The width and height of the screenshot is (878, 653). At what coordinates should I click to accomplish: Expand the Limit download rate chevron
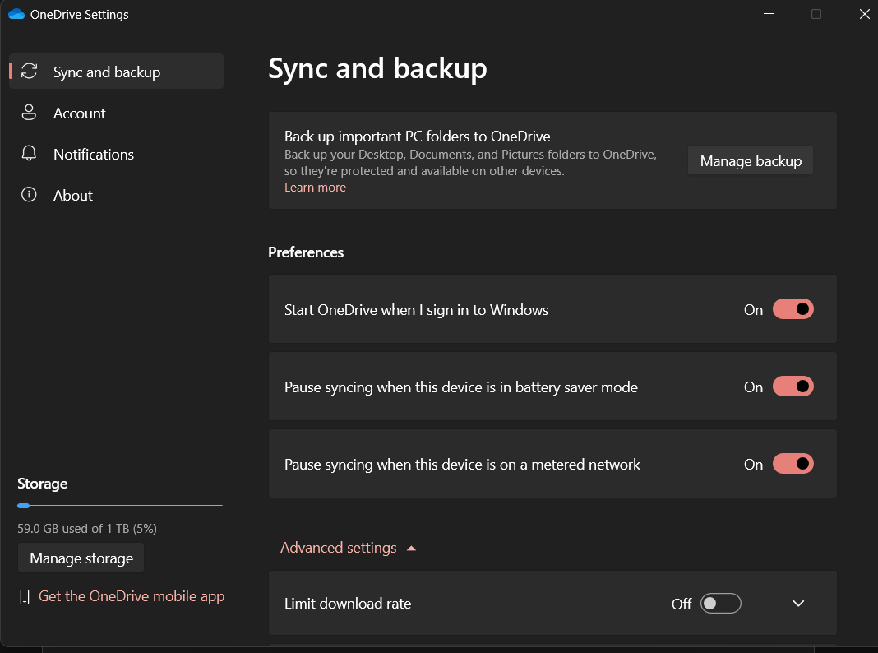[797, 604]
